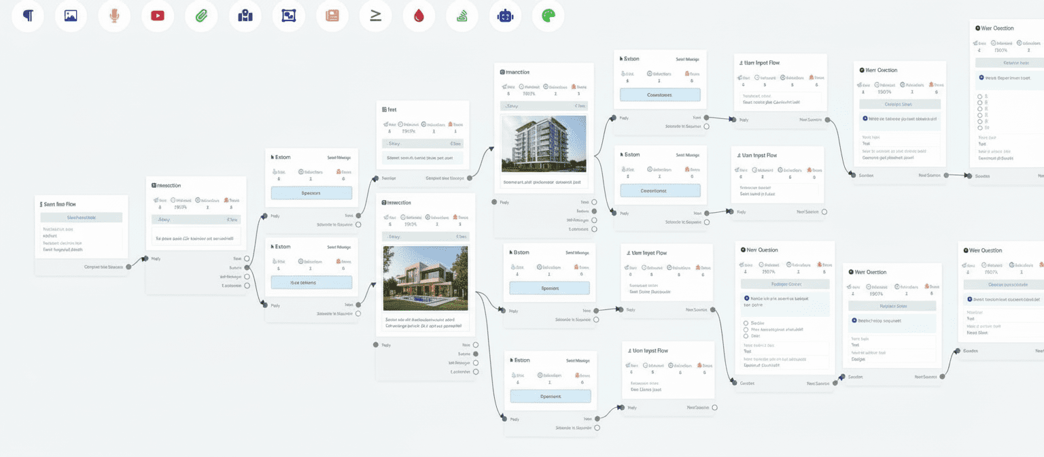Click the apartment tower building image
1044x457 pixels.
coord(543,143)
